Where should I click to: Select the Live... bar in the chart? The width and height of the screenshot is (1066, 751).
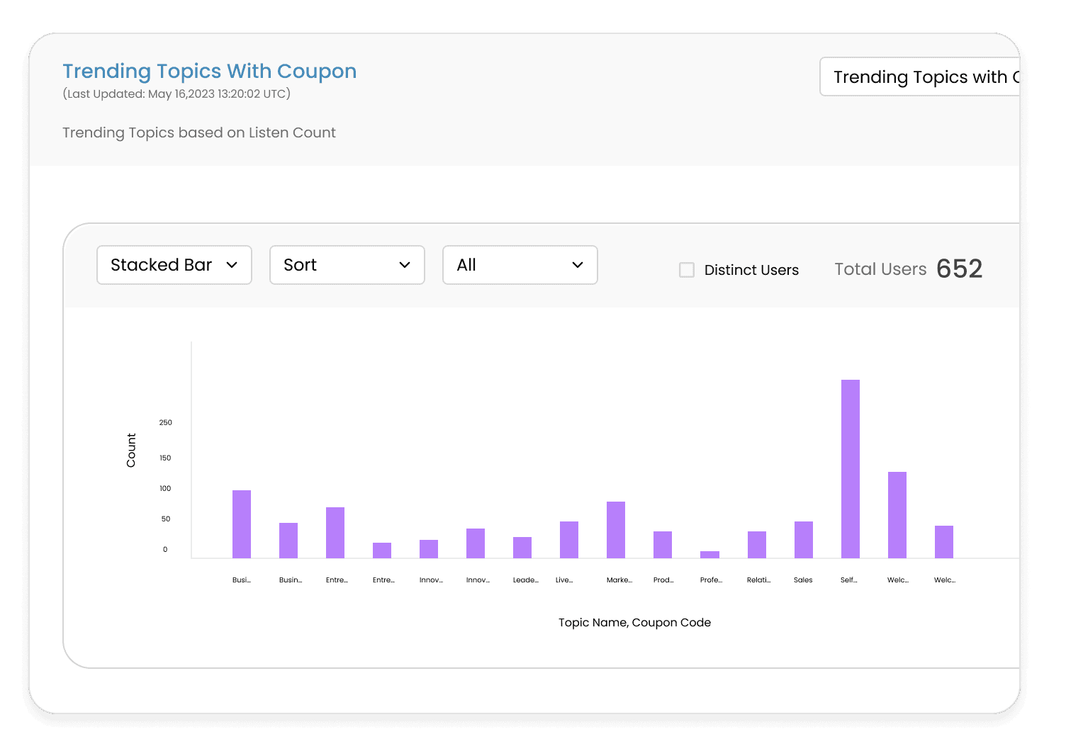pyautogui.click(x=568, y=540)
